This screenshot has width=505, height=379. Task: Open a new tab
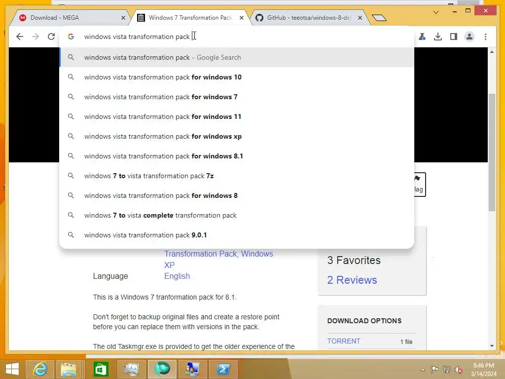coord(379,18)
